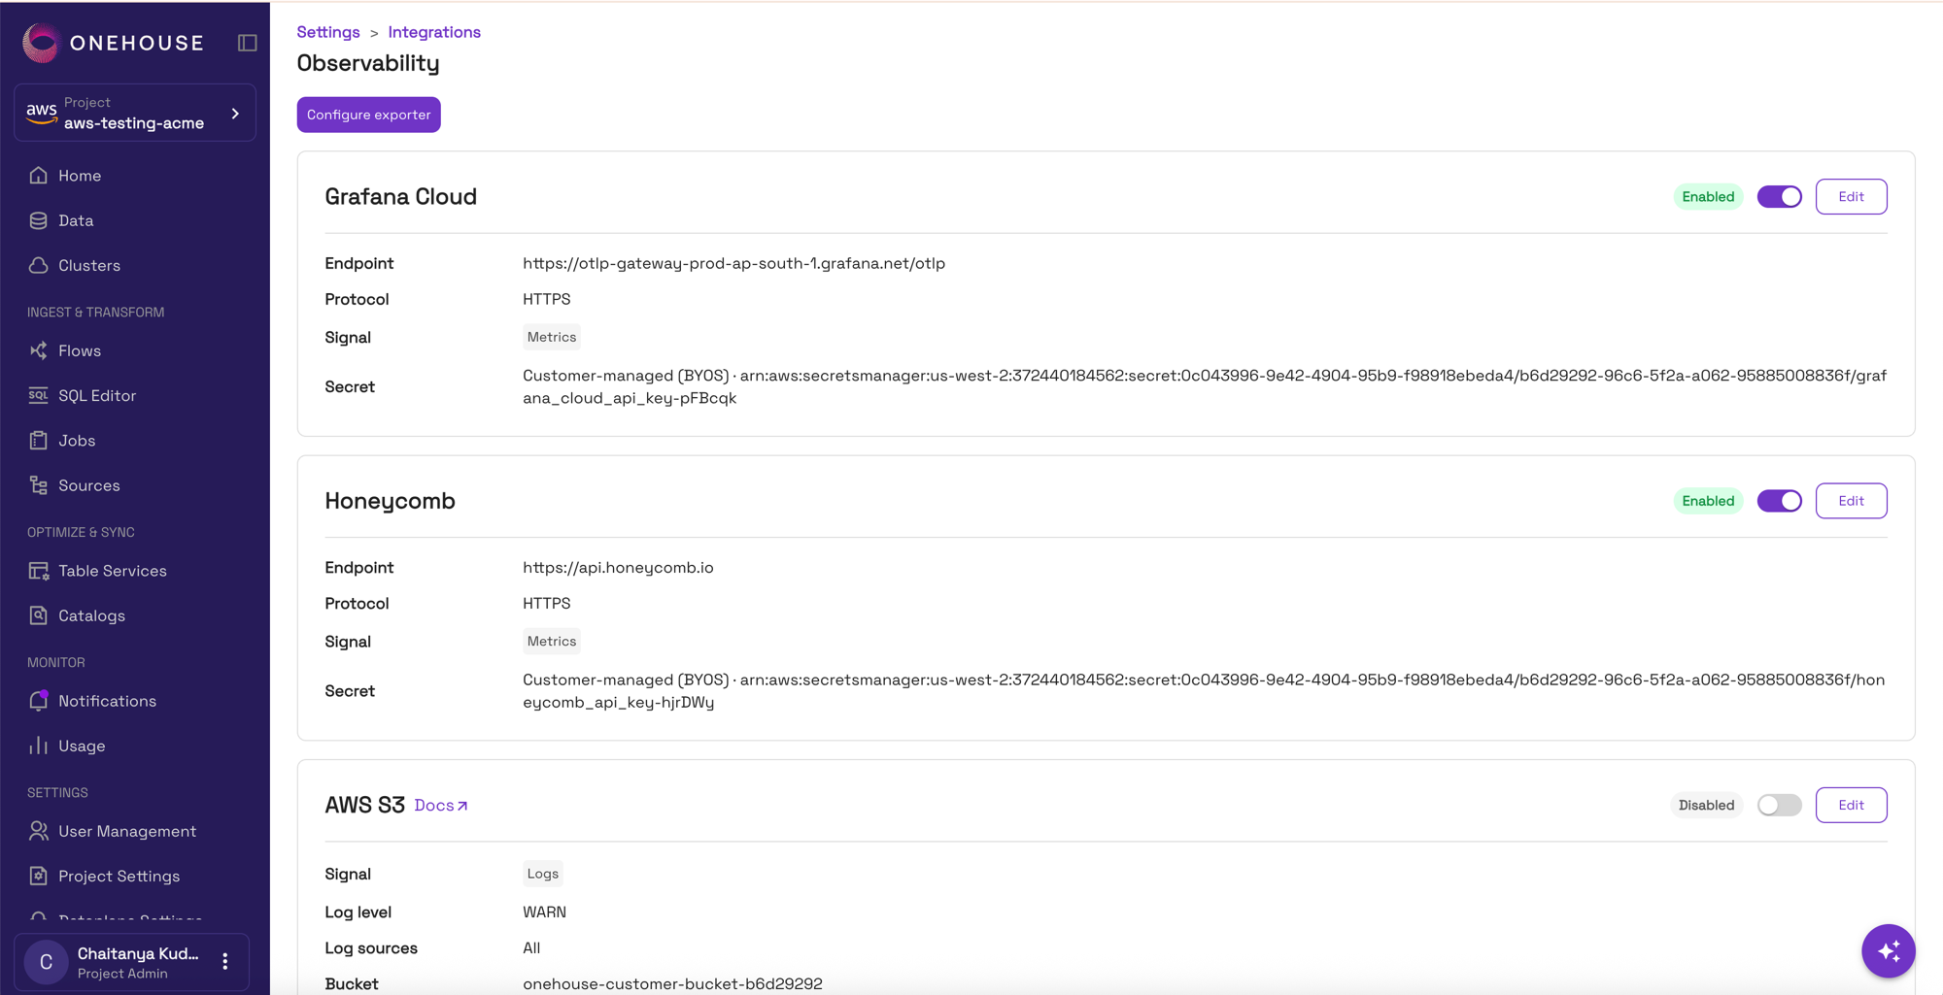Click Honeycomb Enabled status badge

1708,501
